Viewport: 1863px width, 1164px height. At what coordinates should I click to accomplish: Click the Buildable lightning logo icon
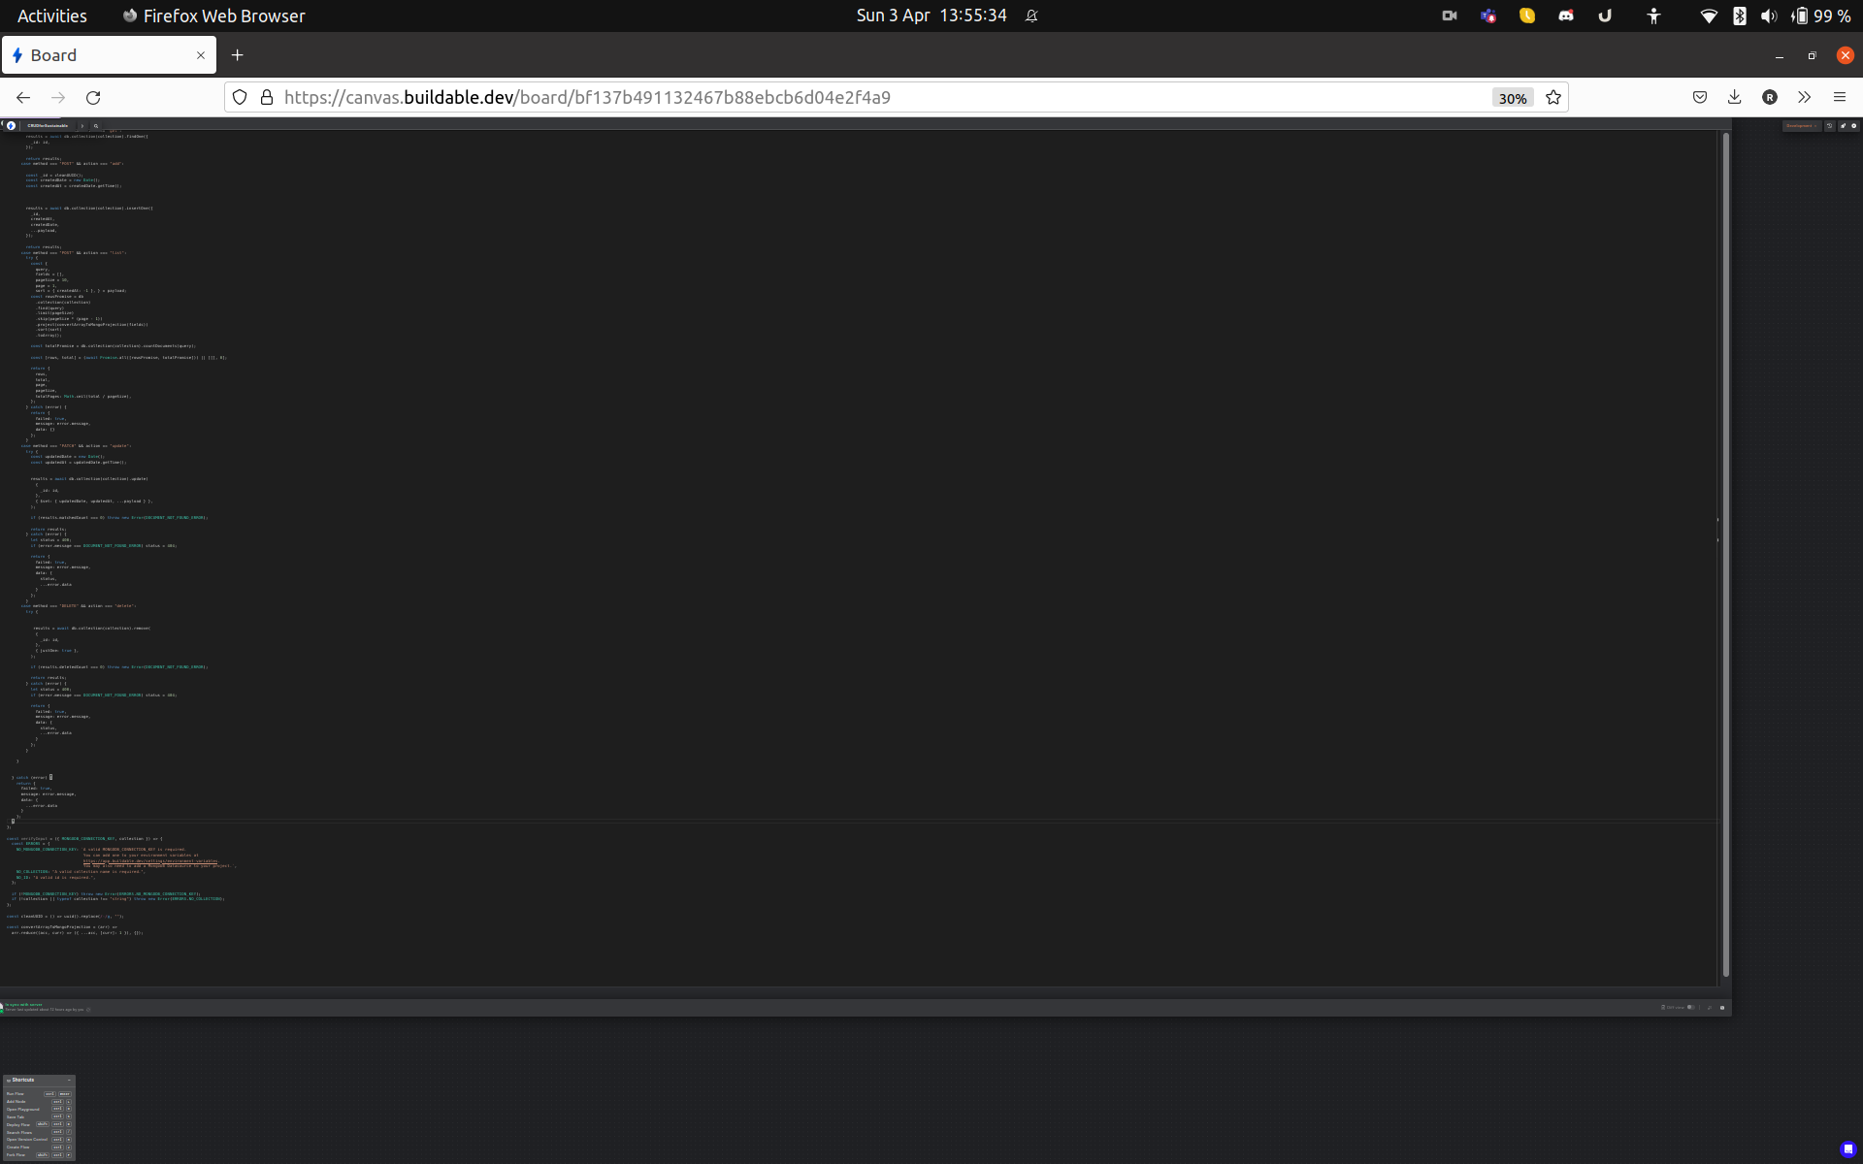(x=11, y=125)
